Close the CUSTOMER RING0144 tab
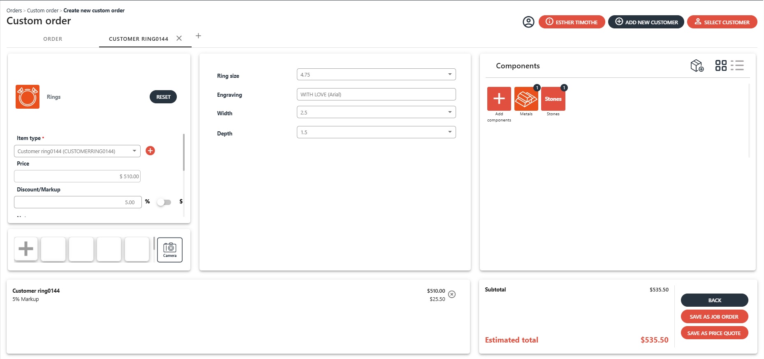This screenshot has height=359, width=764. 179,38
